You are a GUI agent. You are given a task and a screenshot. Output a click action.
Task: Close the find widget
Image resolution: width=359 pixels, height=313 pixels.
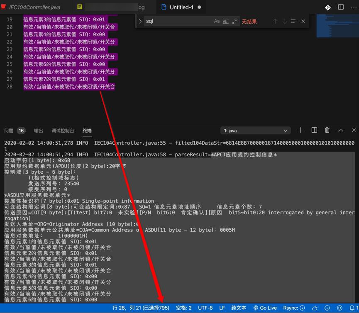click(x=303, y=21)
